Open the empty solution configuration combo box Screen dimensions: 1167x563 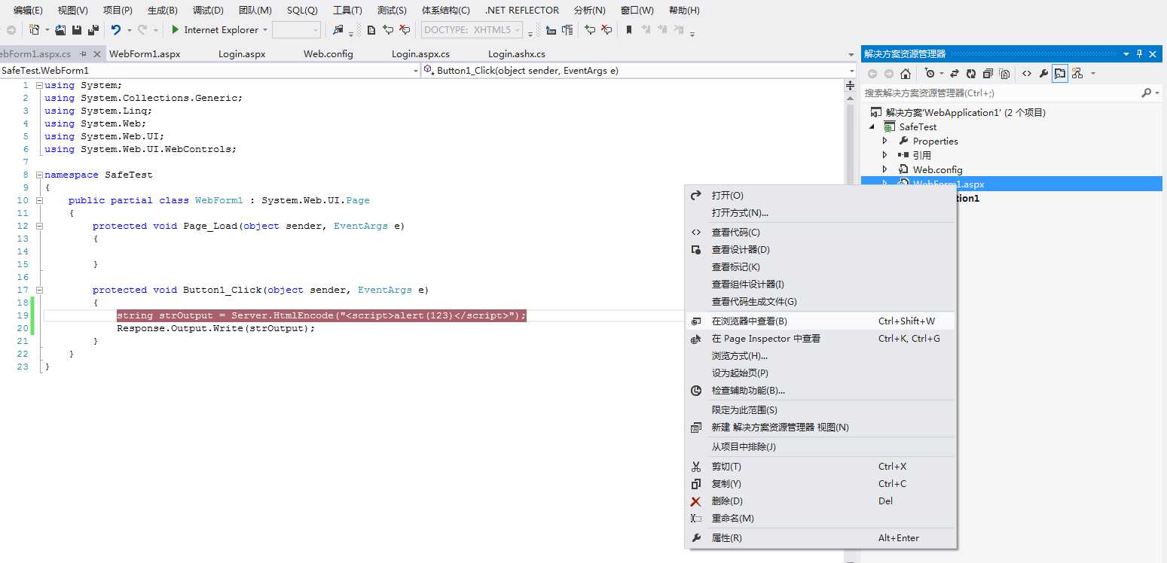coord(296,30)
